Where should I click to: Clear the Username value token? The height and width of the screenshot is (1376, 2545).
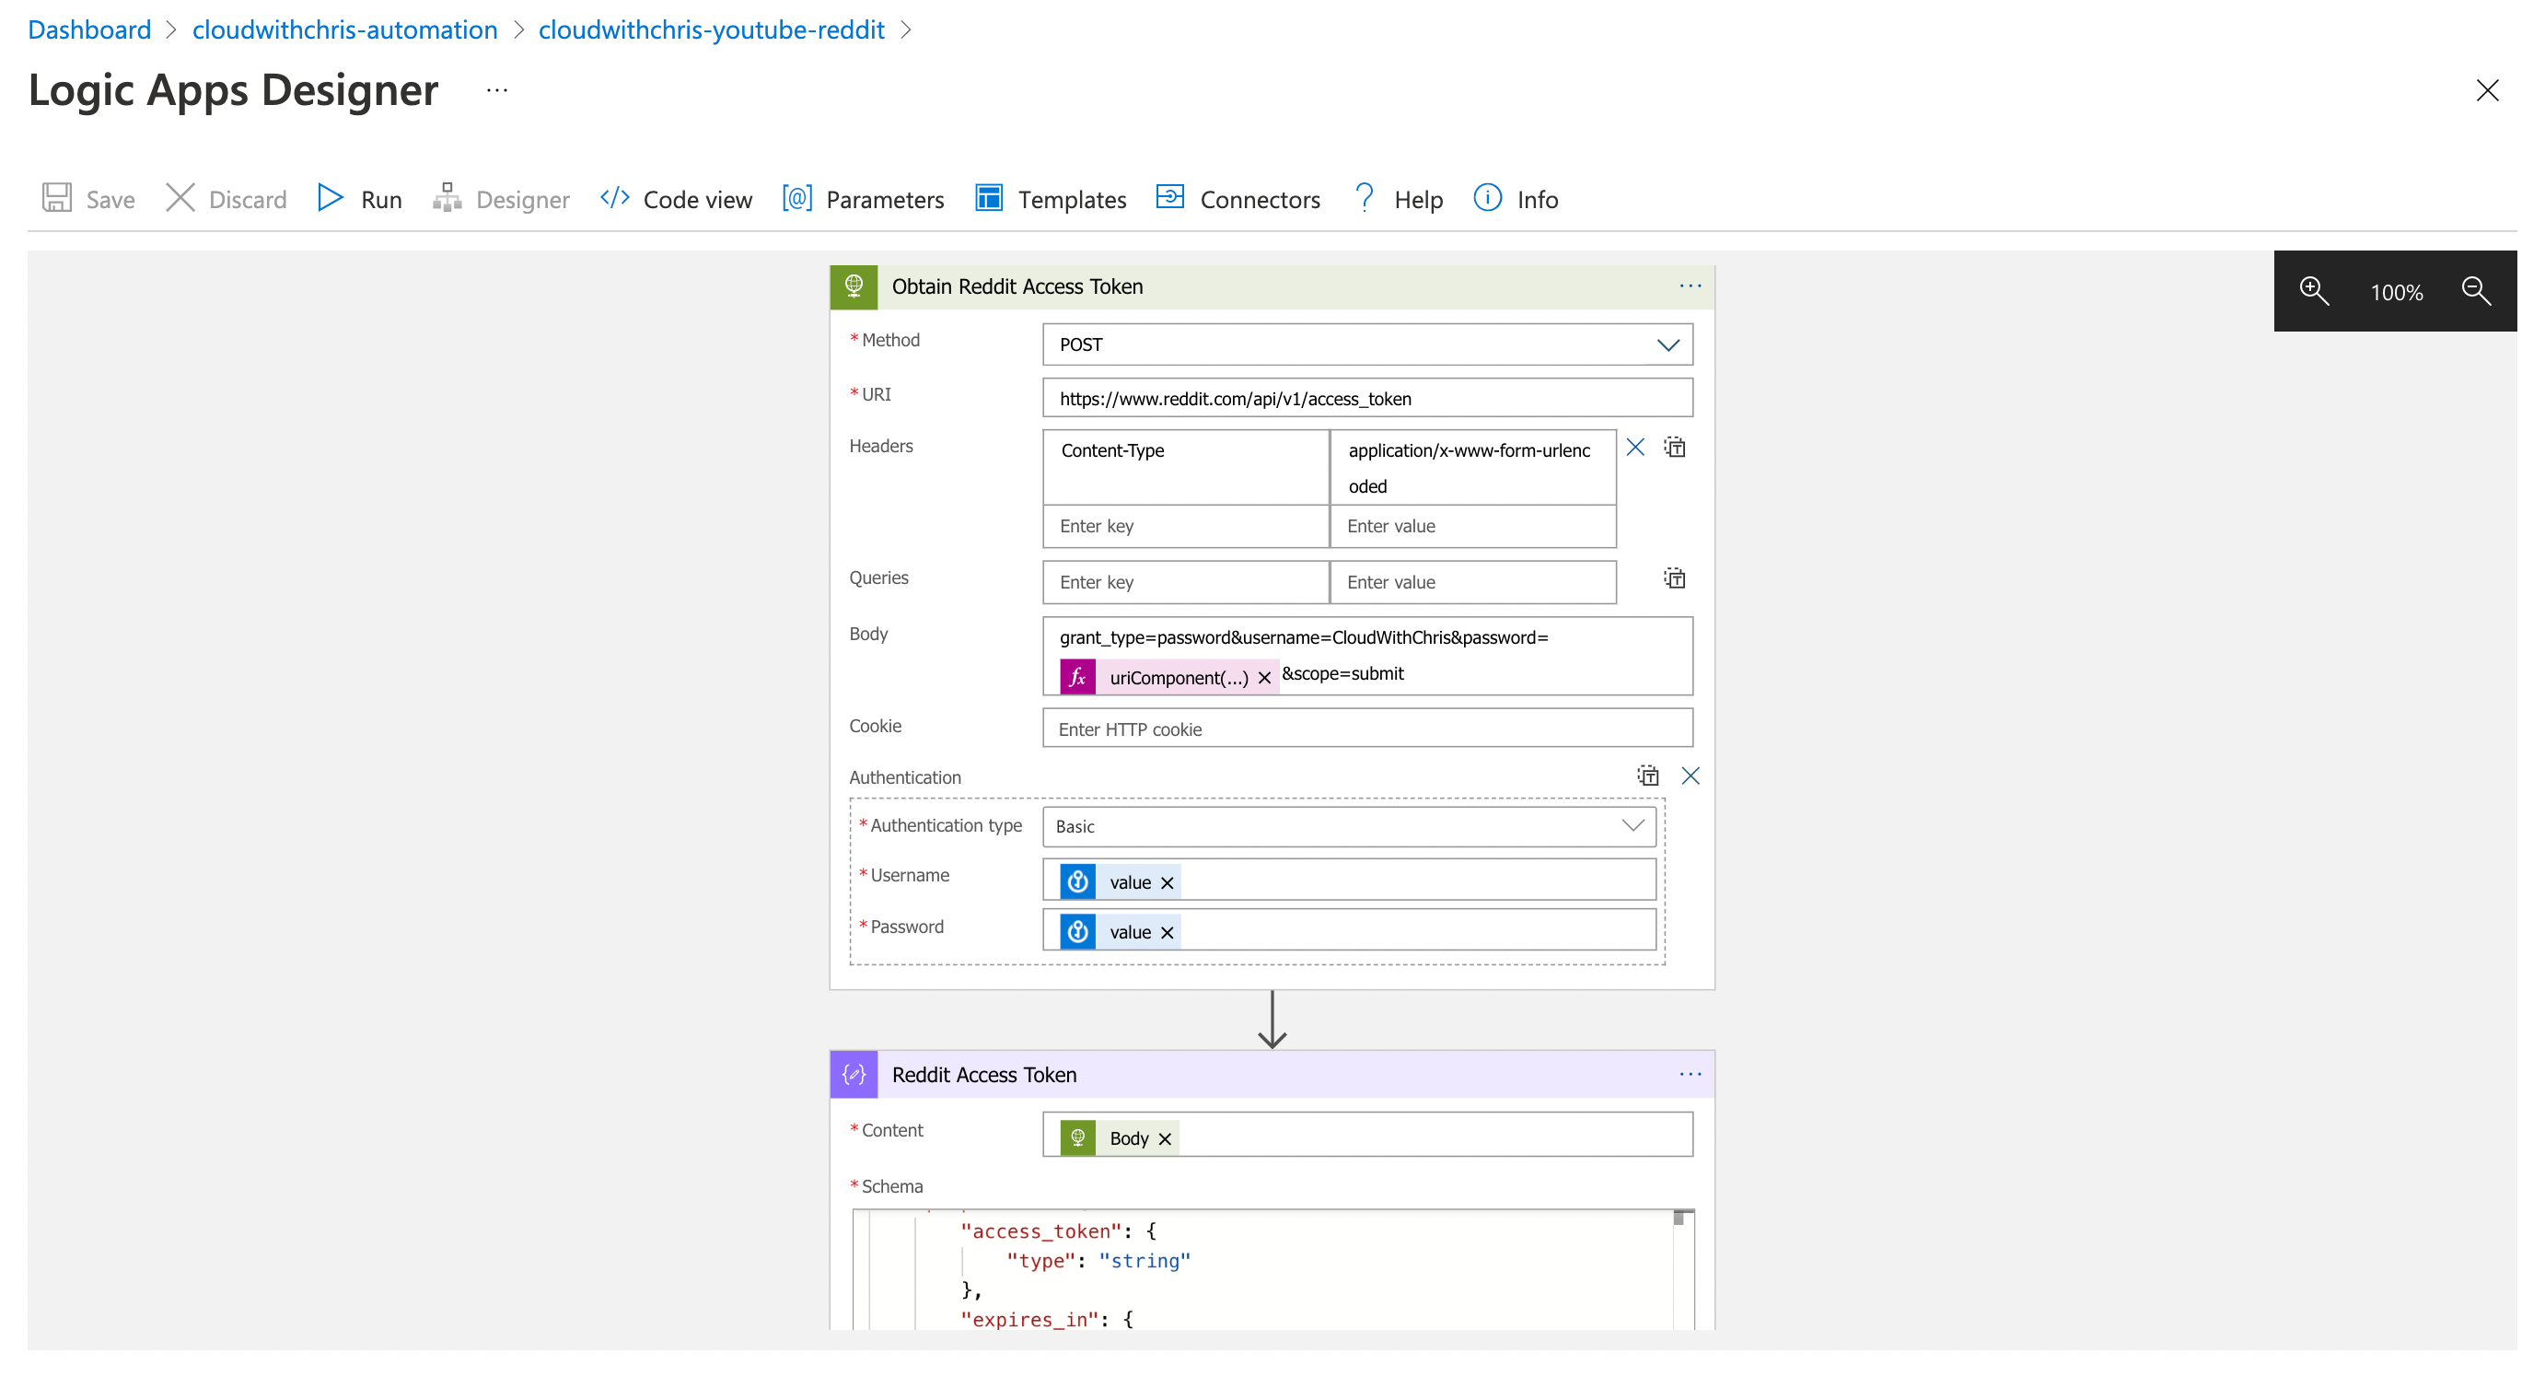click(x=1166, y=880)
